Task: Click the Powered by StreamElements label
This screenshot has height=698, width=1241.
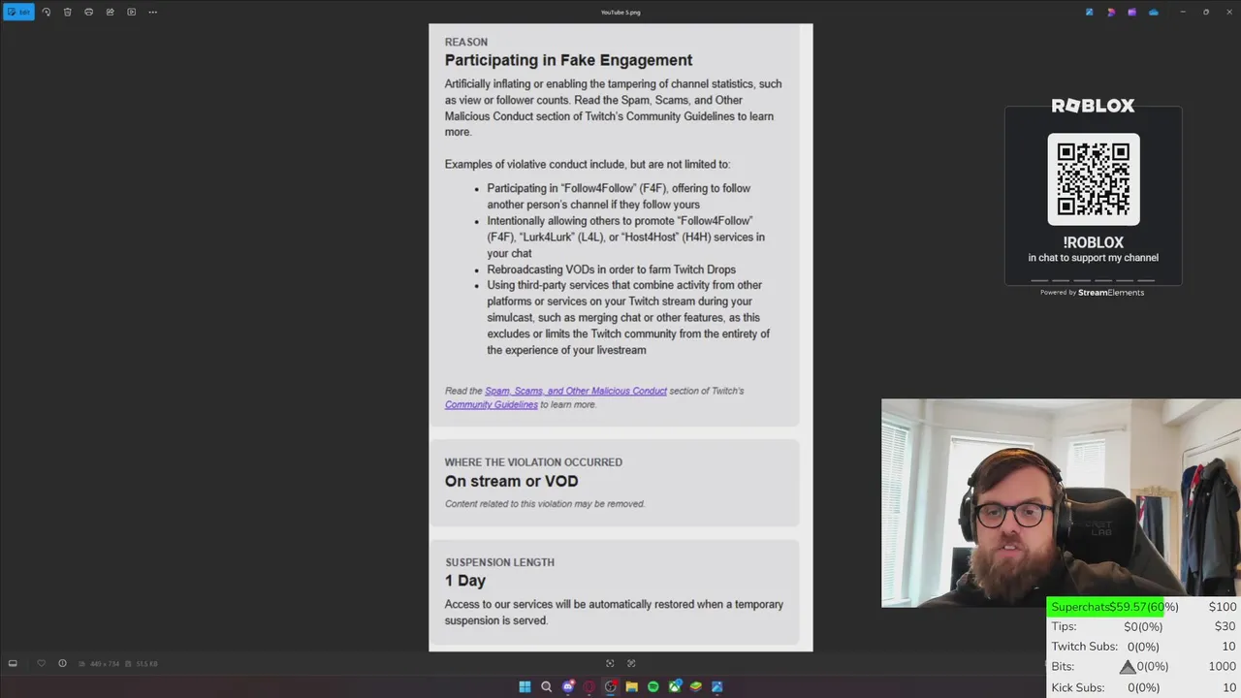Action: tap(1092, 292)
